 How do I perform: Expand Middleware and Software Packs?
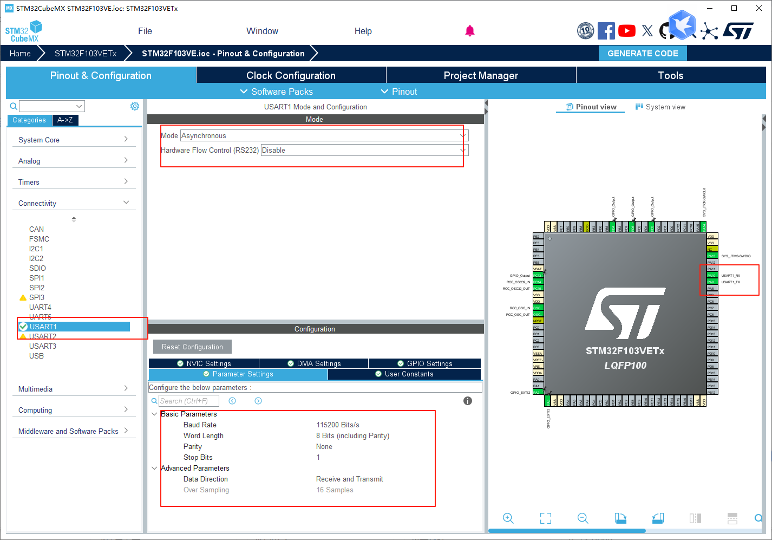[74, 431]
